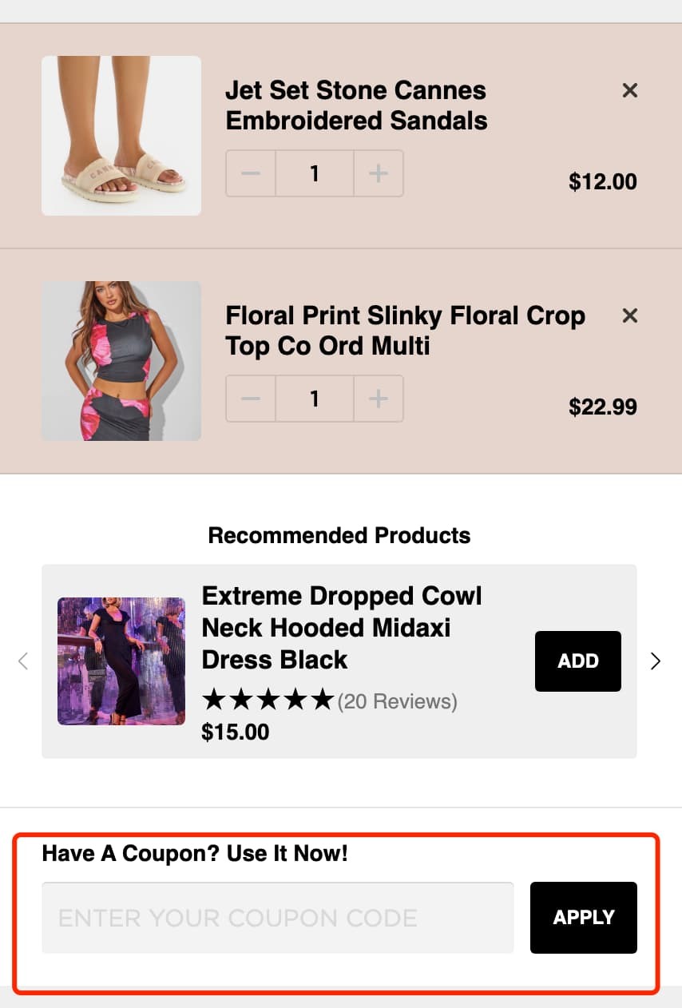Add the Midaxi Dress Black to cart
The height and width of the screenshot is (1008, 682).
point(577,661)
